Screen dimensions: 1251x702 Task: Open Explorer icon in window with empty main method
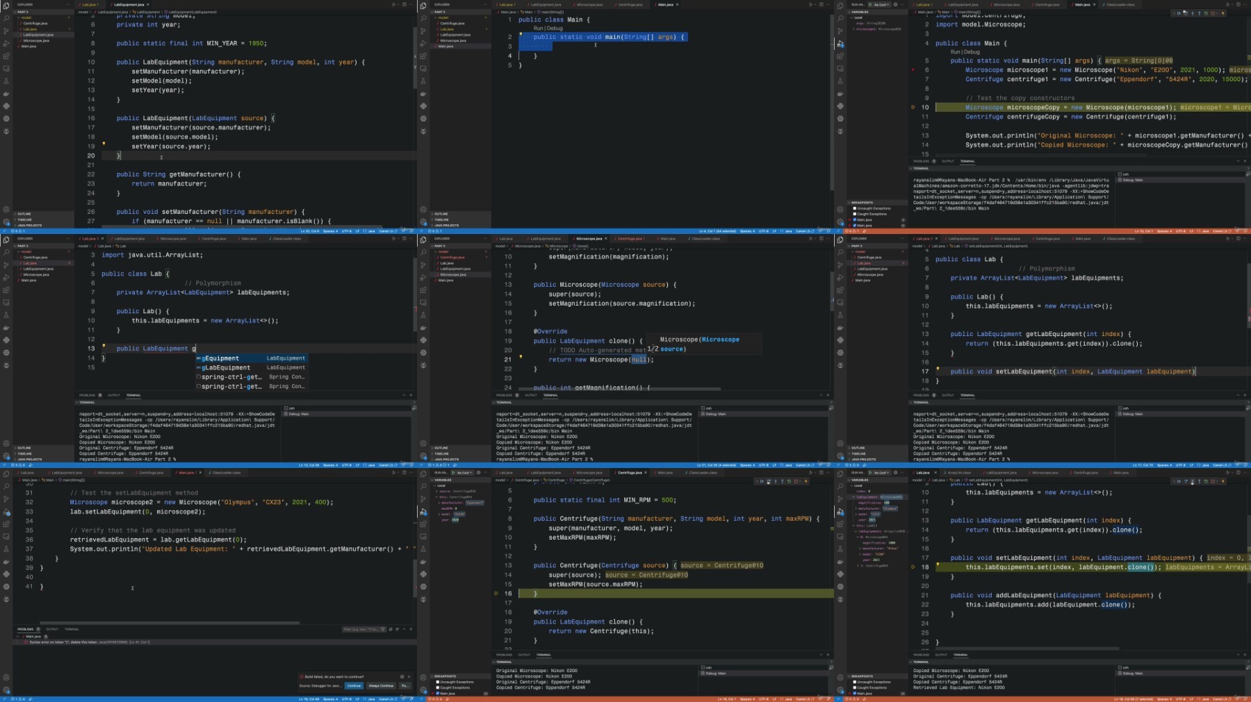point(423,6)
